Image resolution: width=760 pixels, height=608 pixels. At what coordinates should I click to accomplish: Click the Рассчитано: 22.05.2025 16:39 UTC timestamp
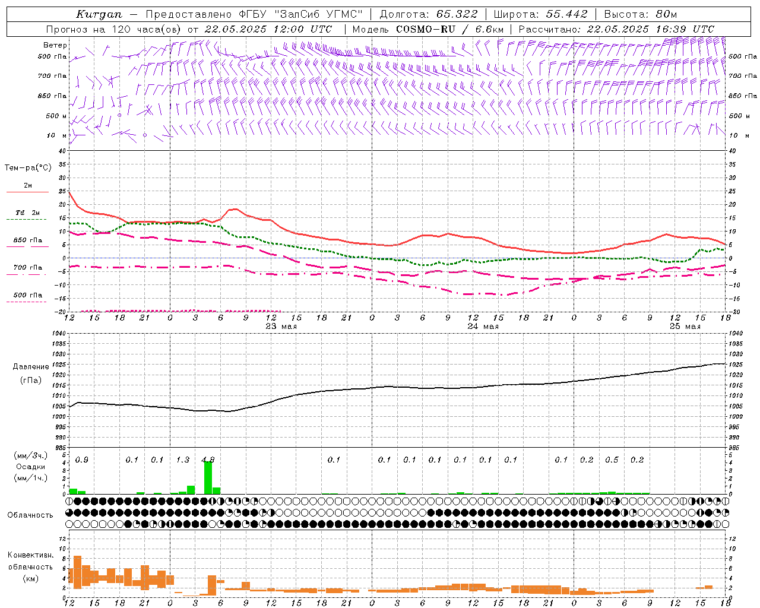616,29
